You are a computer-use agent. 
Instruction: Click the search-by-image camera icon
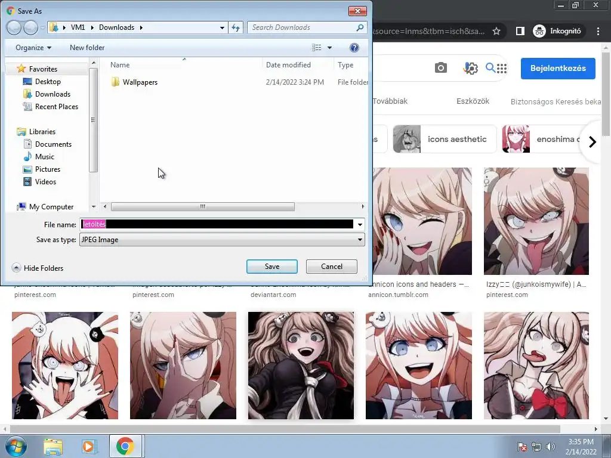(441, 68)
